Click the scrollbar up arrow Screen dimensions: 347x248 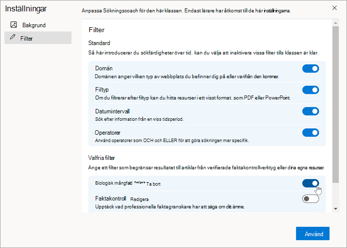(x=336, y=23)
